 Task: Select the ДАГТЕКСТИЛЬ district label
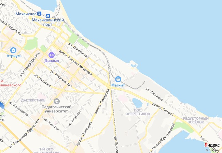click(x=33, y=100)
